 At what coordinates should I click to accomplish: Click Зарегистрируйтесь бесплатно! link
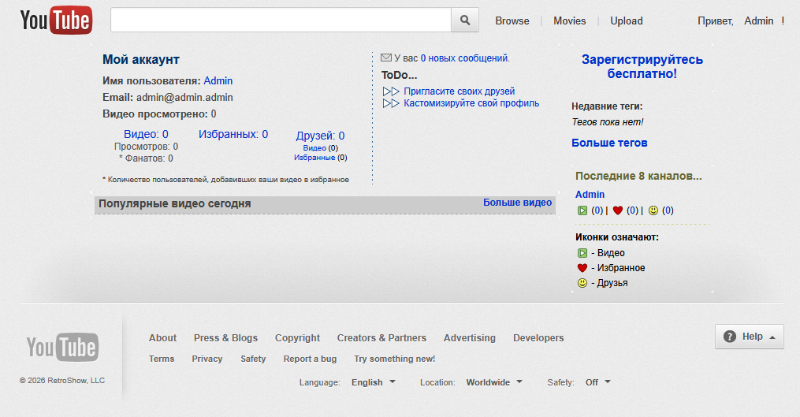pyautogui.click(x=642, y=66)
